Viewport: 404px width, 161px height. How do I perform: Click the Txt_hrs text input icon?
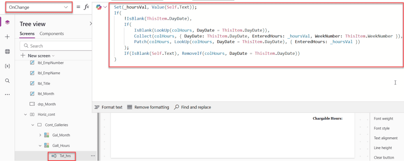click(x=54, y=156)
